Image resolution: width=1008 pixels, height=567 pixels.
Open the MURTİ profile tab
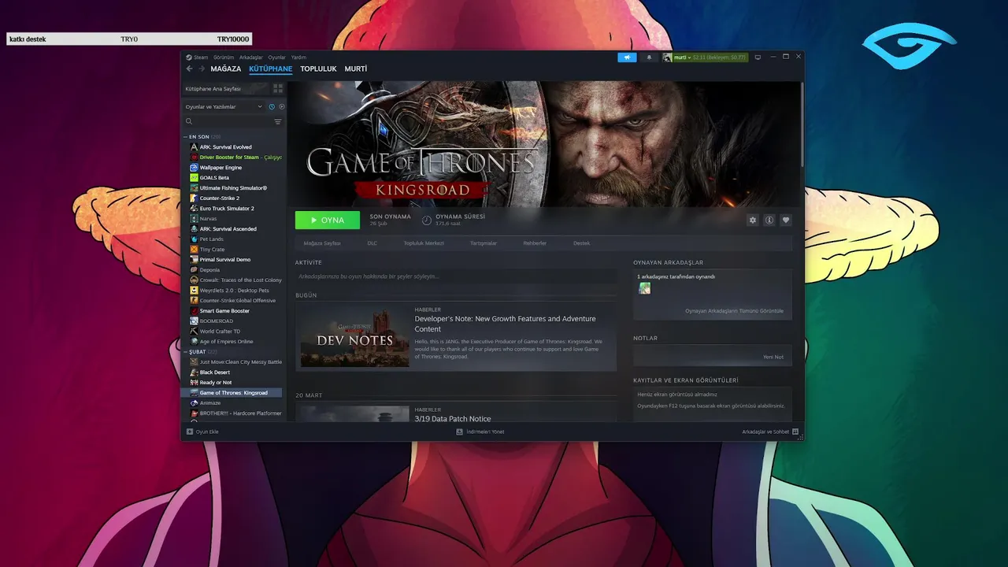(356, 69)
